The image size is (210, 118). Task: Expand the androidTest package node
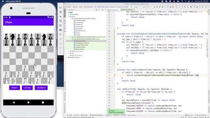click(70, 37)
